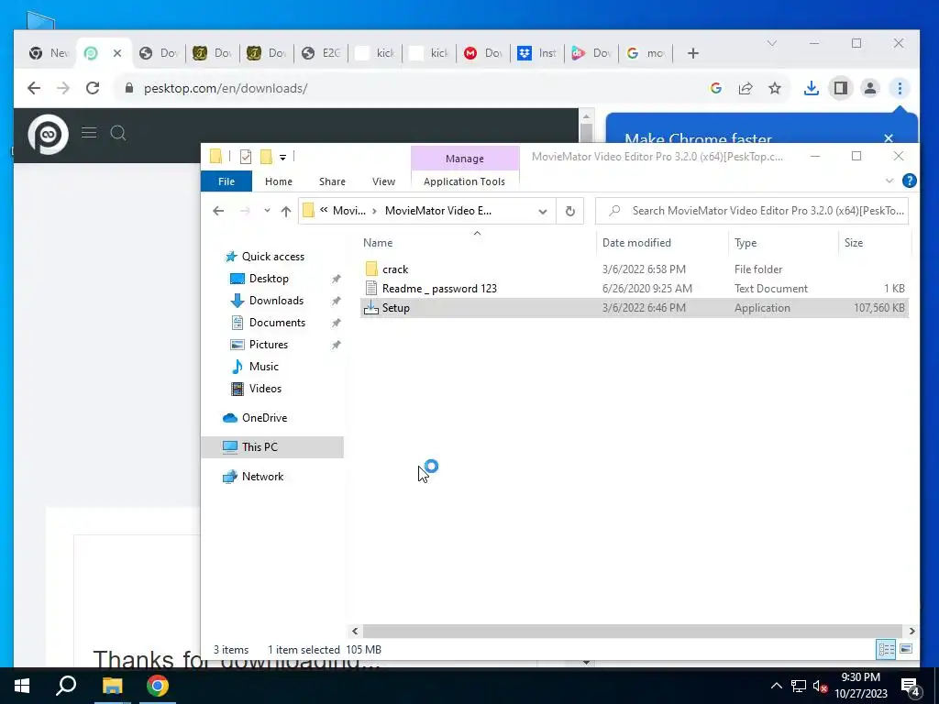939x704 pixels.
Task: Open the Chrome profile avatar
Action: tap(870, 88)
